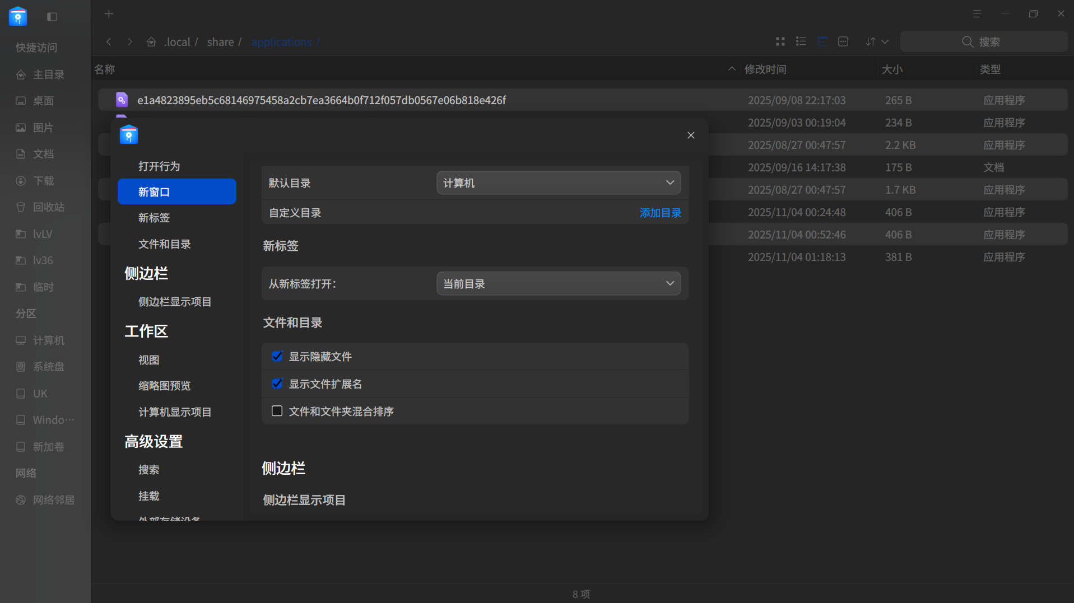The width and height of the screenshot is (1074, 603).
Task: Sort by 大小 column header
Action: tap(892, 69)
